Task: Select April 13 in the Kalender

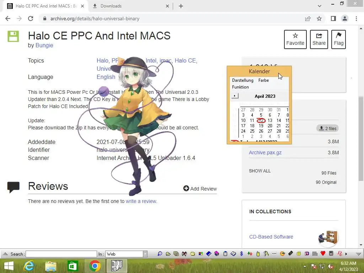Action: click(270, 120)
